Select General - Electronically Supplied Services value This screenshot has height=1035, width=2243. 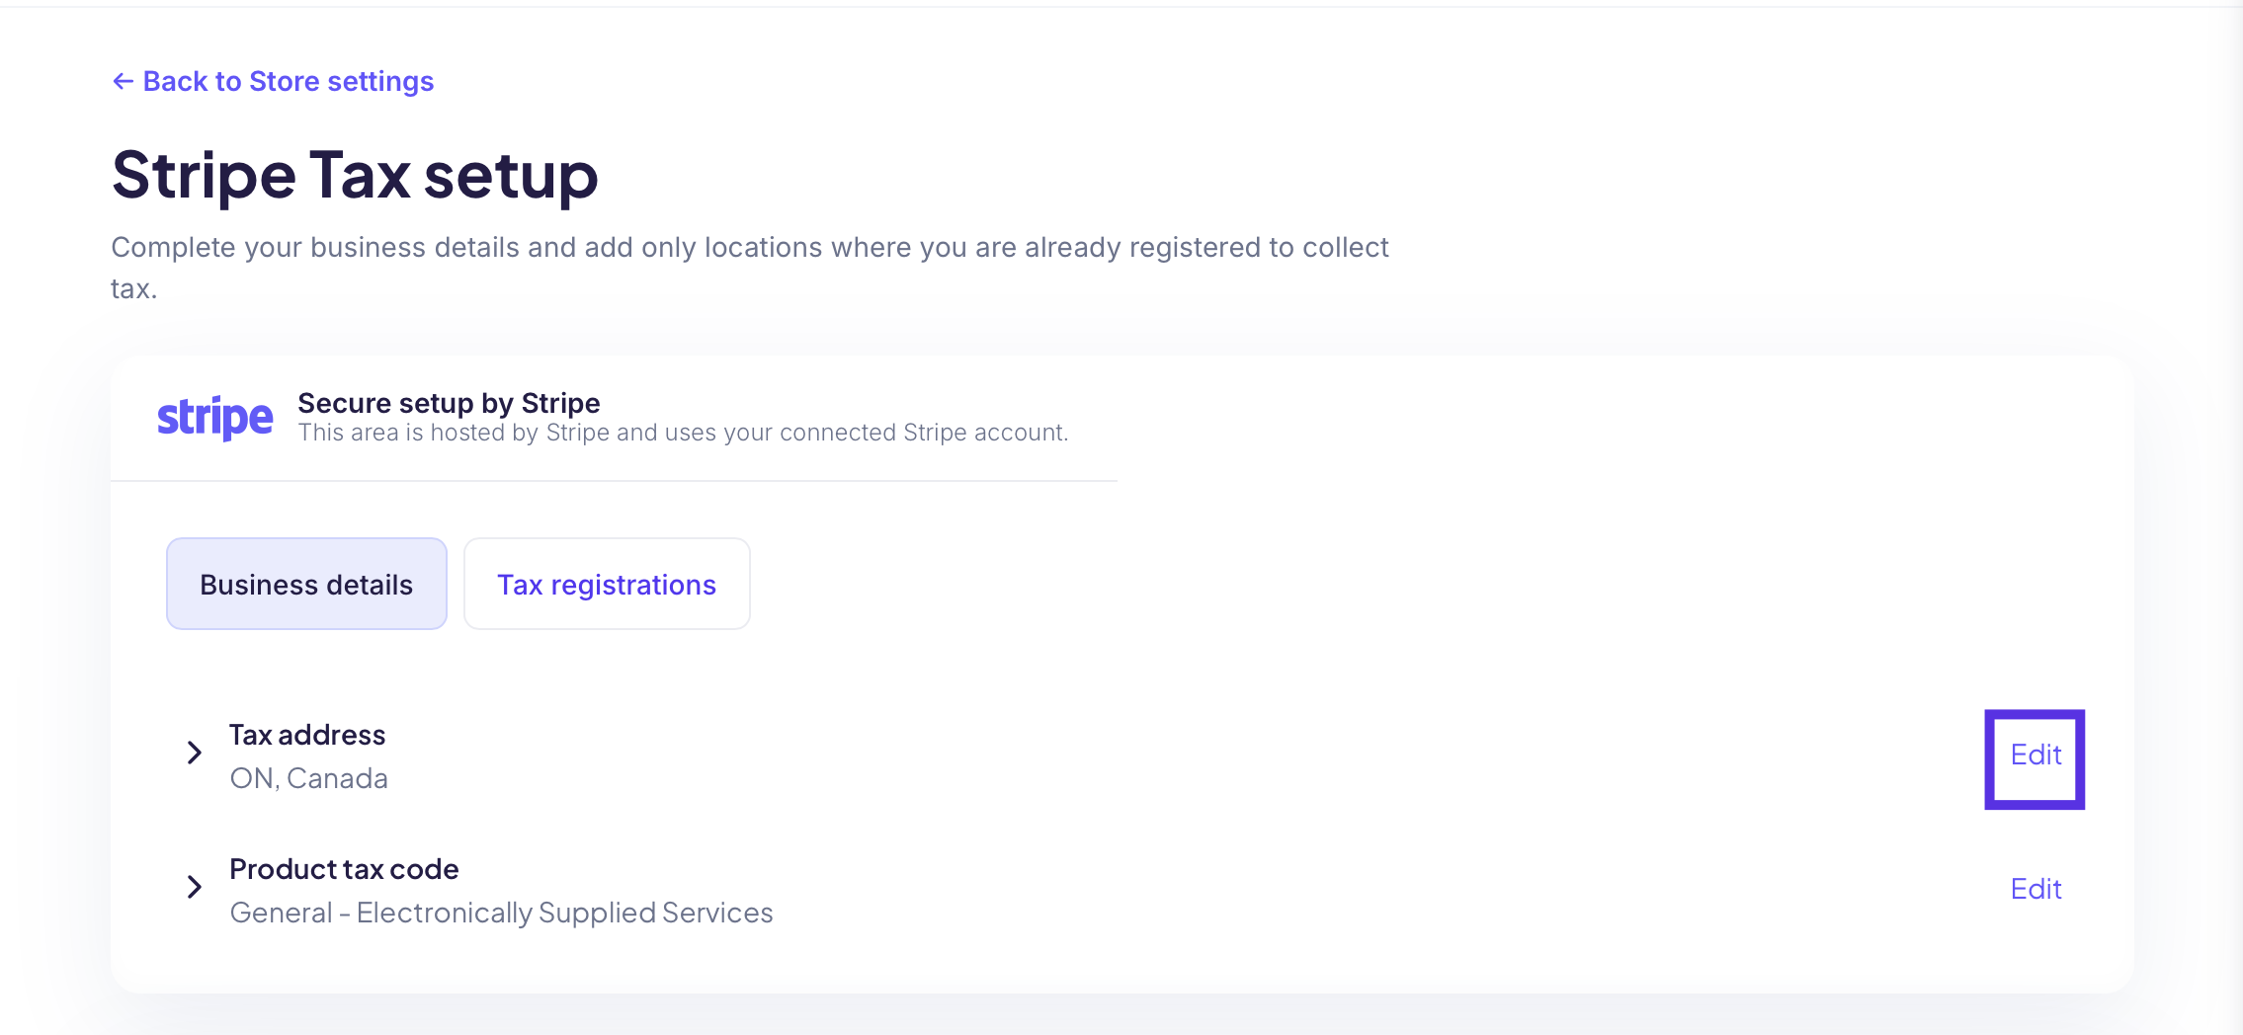click(x=501, y=913)
